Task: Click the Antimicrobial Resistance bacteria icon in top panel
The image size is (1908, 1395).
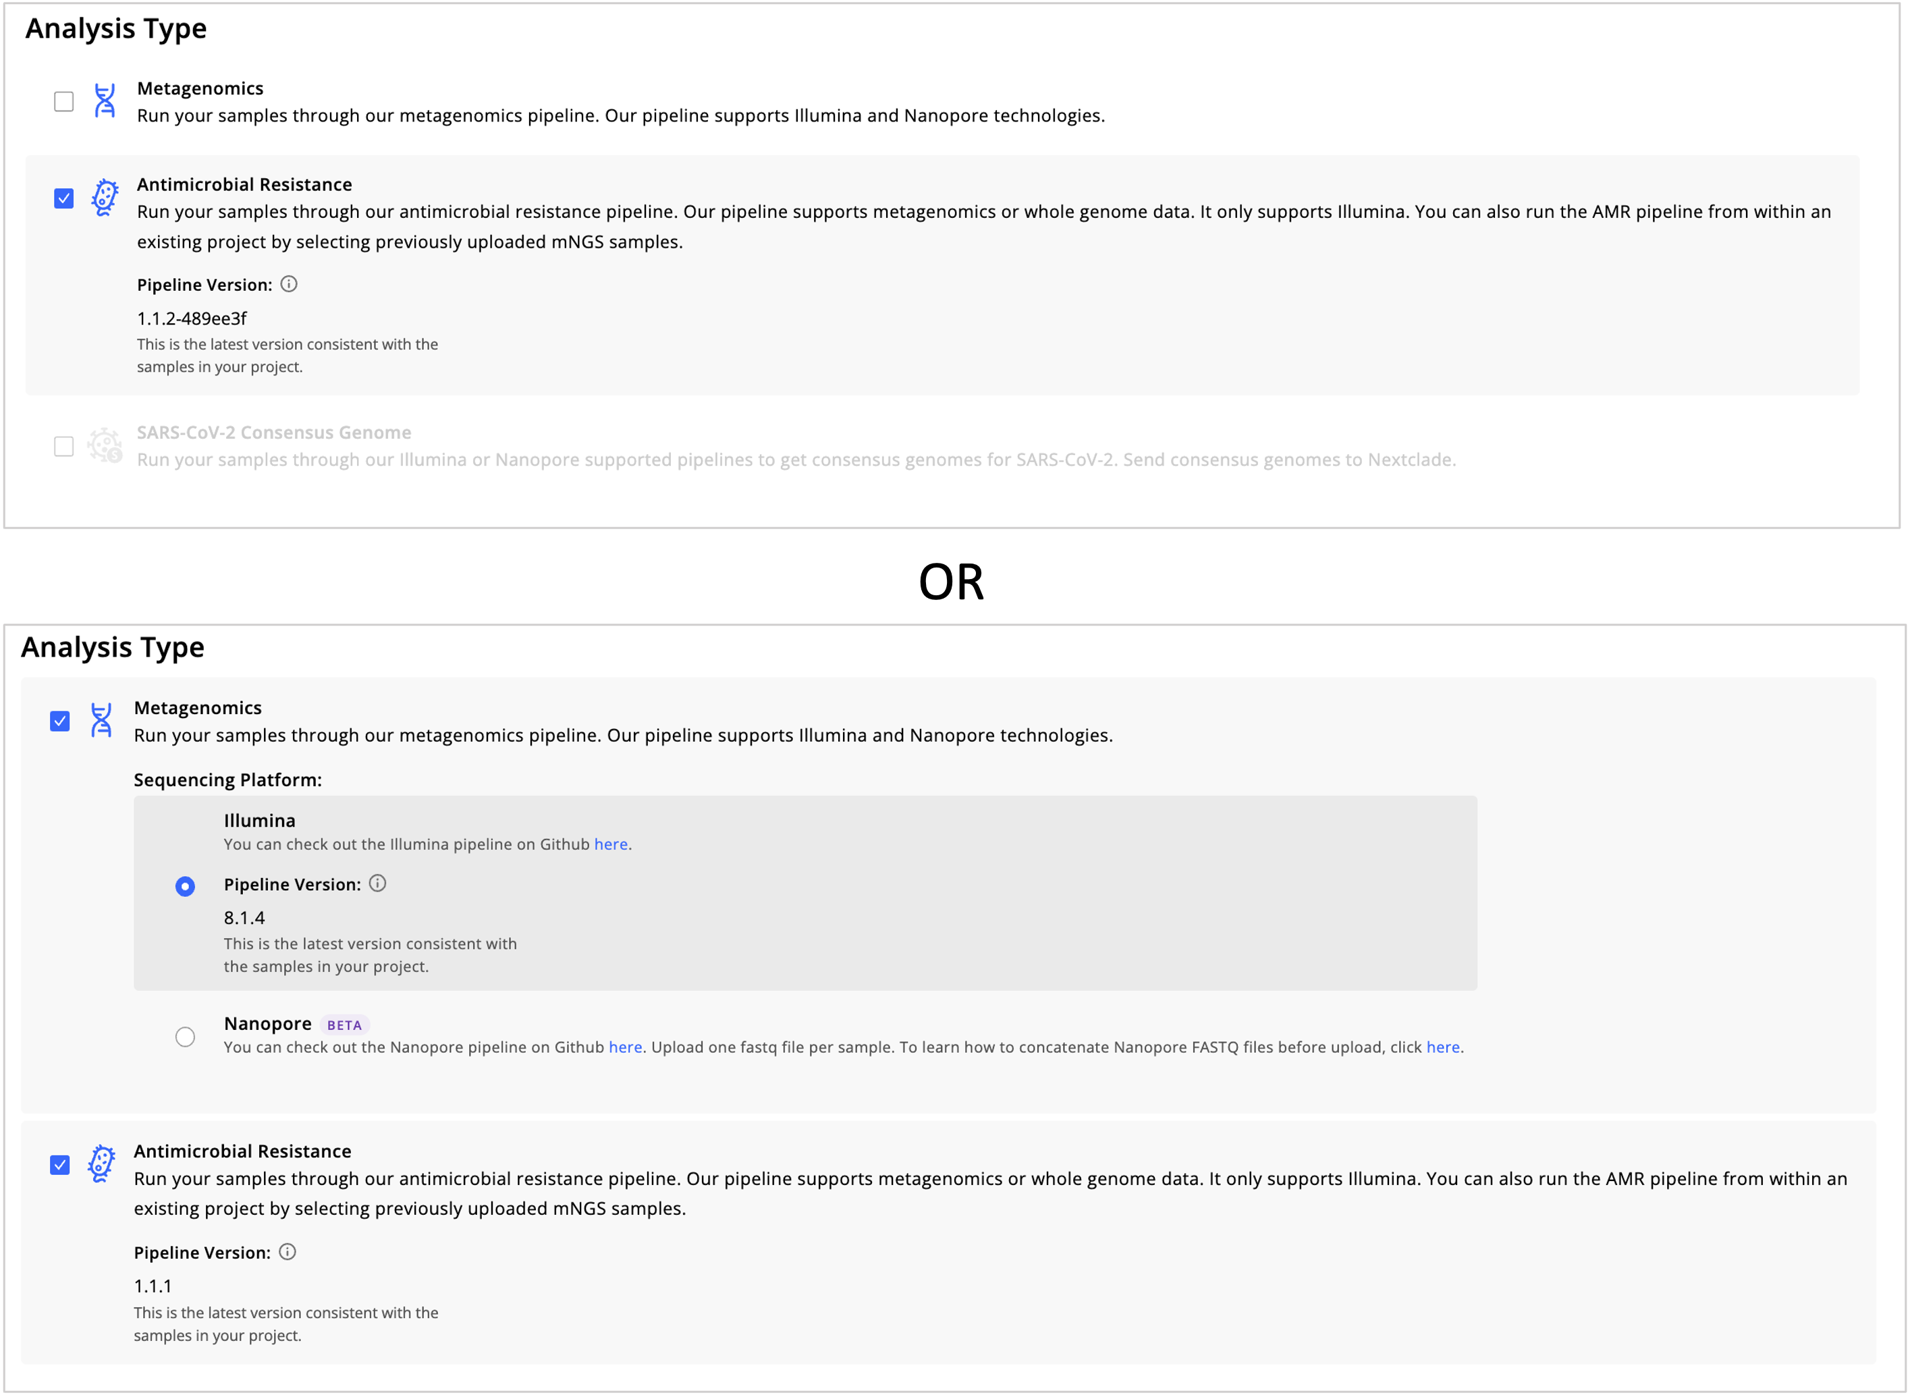Action: pos(105,198)
